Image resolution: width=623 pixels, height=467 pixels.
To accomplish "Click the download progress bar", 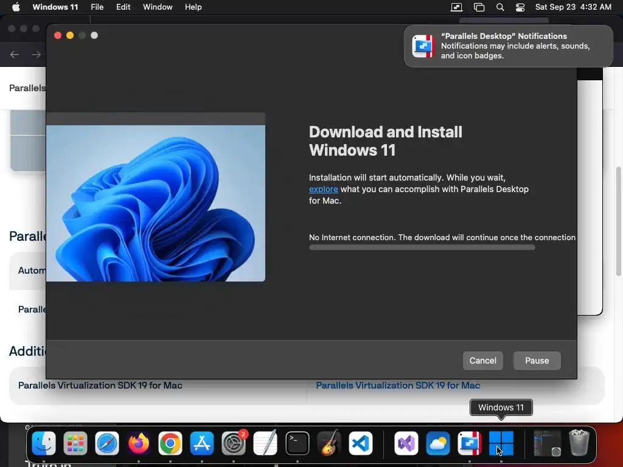I will (x=422, y=247).
